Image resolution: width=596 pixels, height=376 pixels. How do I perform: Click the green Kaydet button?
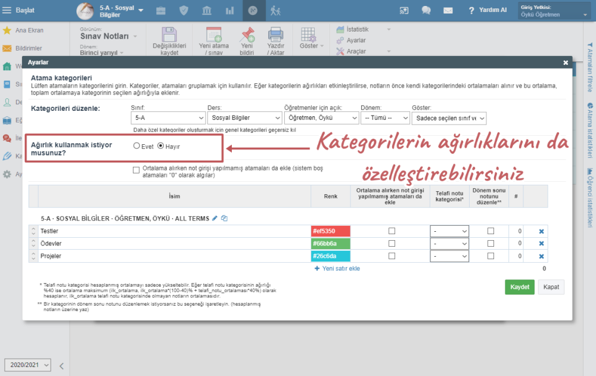[x=520, y=287]
